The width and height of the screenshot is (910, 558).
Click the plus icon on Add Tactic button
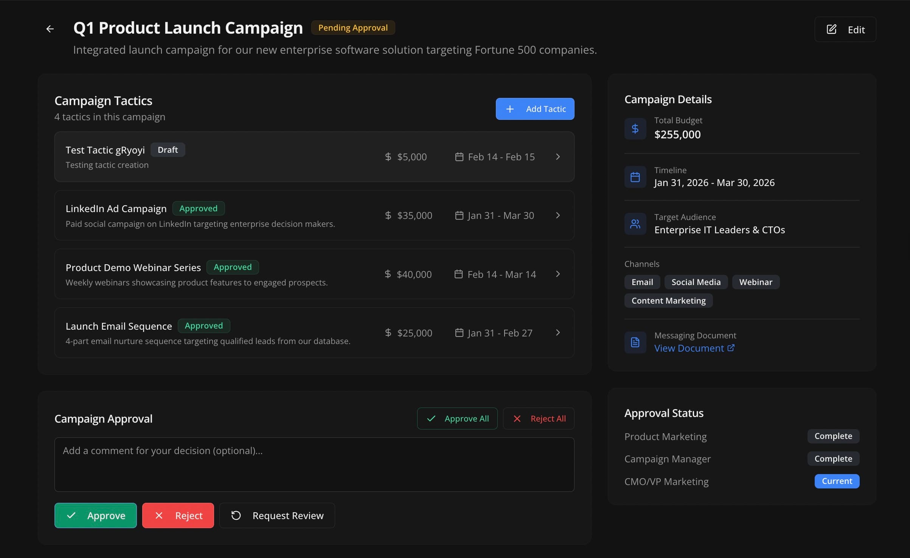pos(510,109)
